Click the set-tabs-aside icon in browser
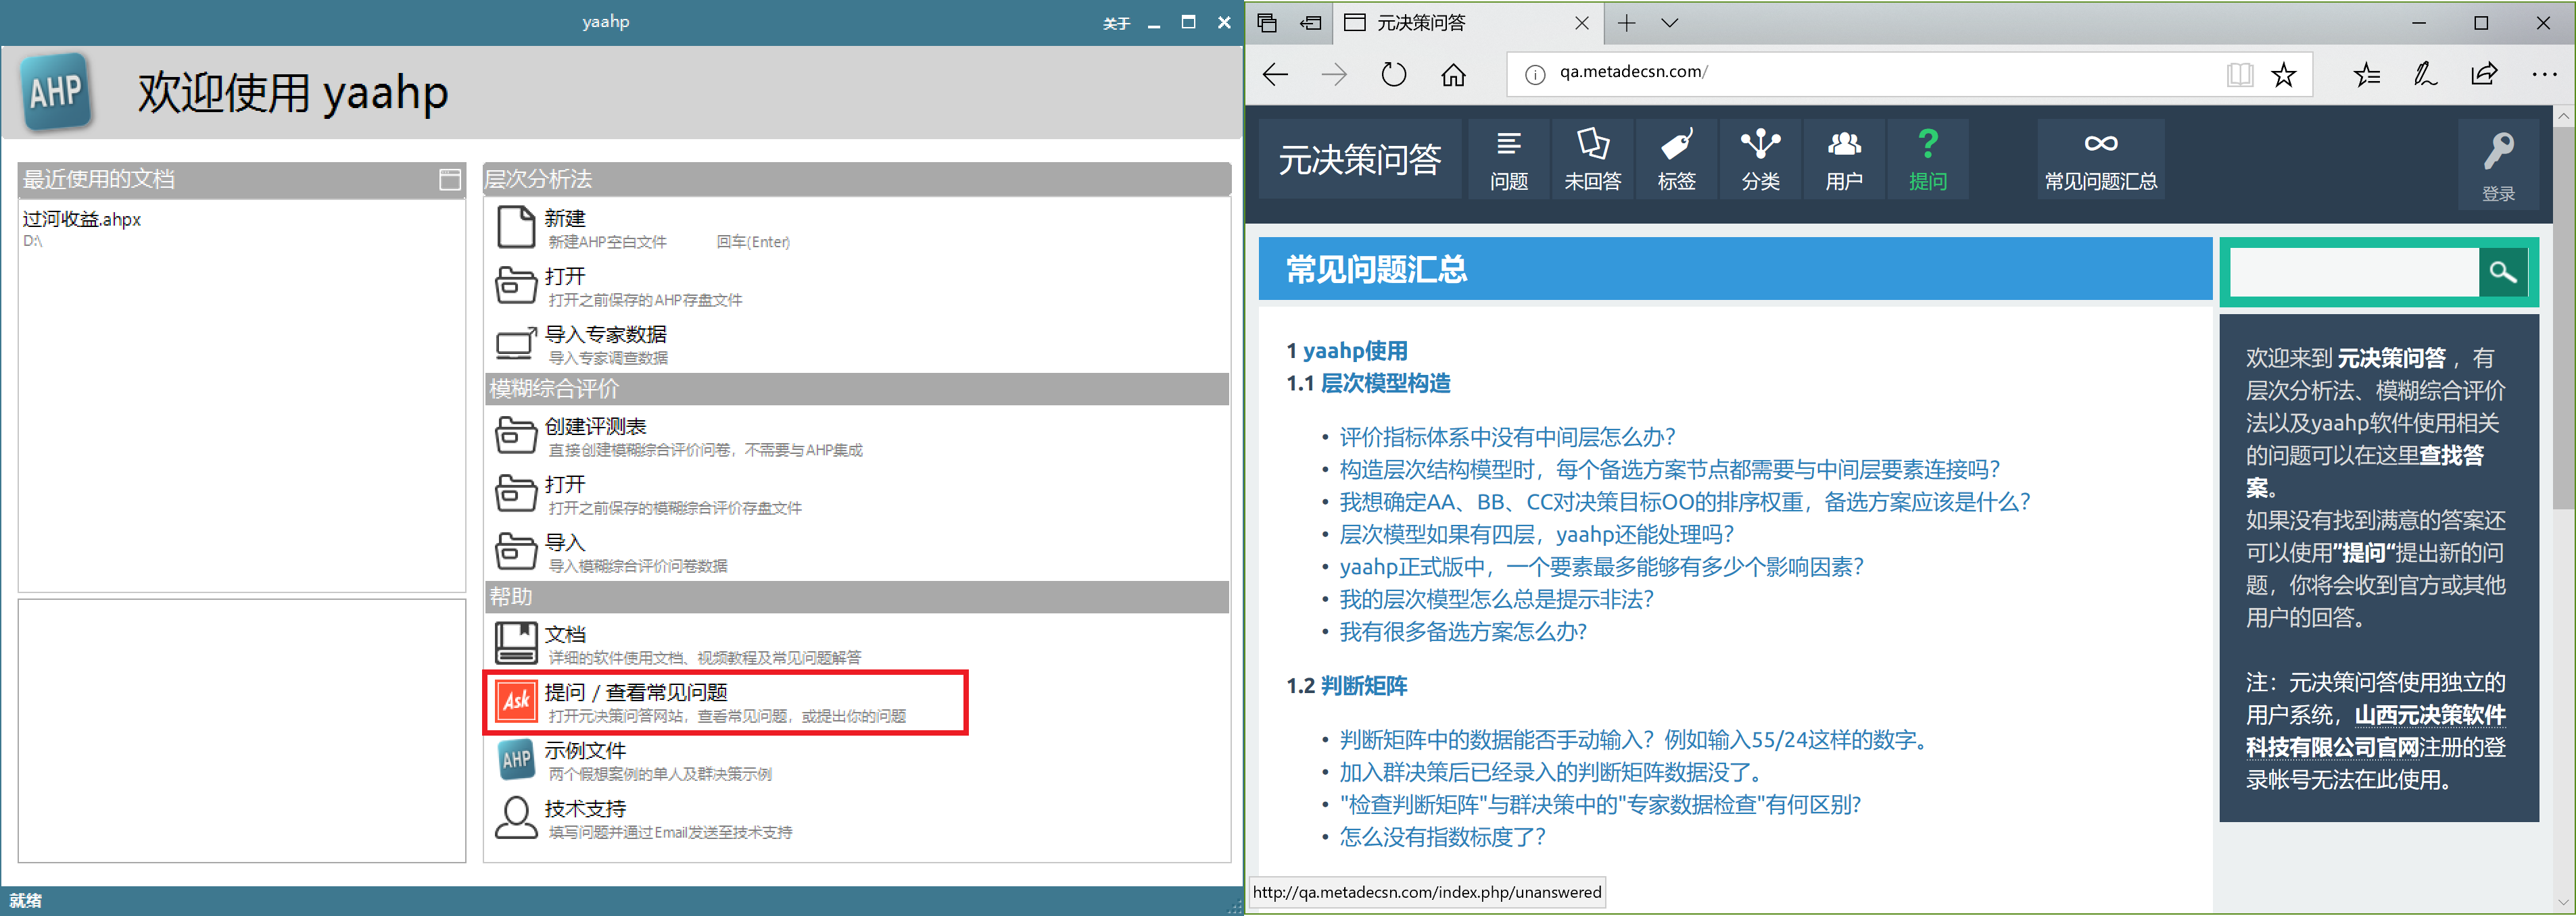This screenshot has width=2576, height=916. (1311, 22)
